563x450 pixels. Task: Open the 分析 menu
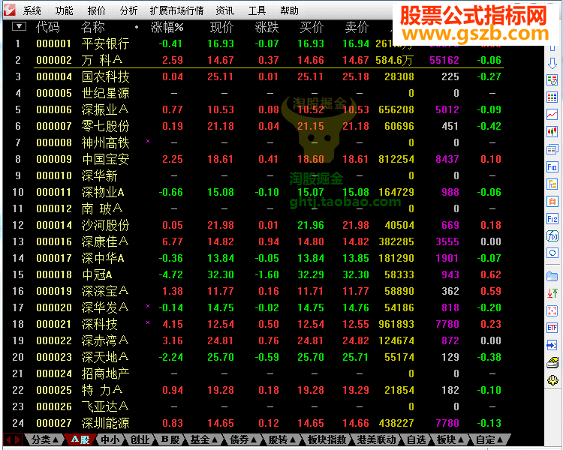pyautogui.click(x=128, y=10)
